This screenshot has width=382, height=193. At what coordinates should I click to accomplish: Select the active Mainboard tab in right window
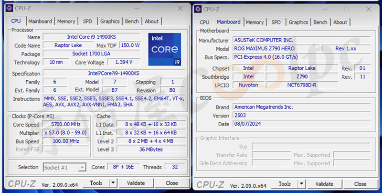(x=229, y=21)
